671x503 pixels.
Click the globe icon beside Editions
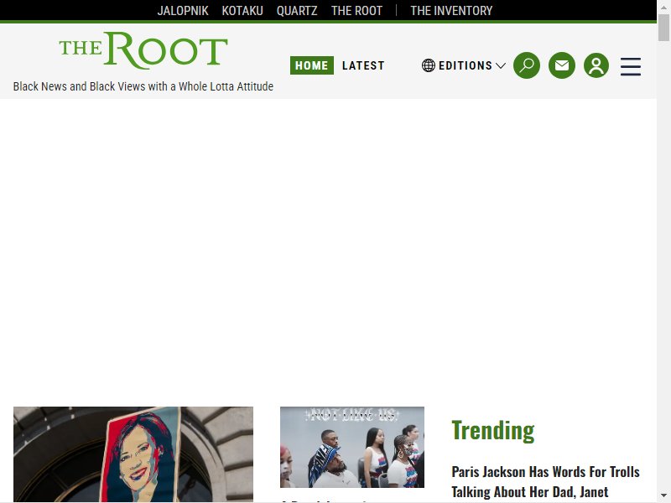tap(429, 65)
